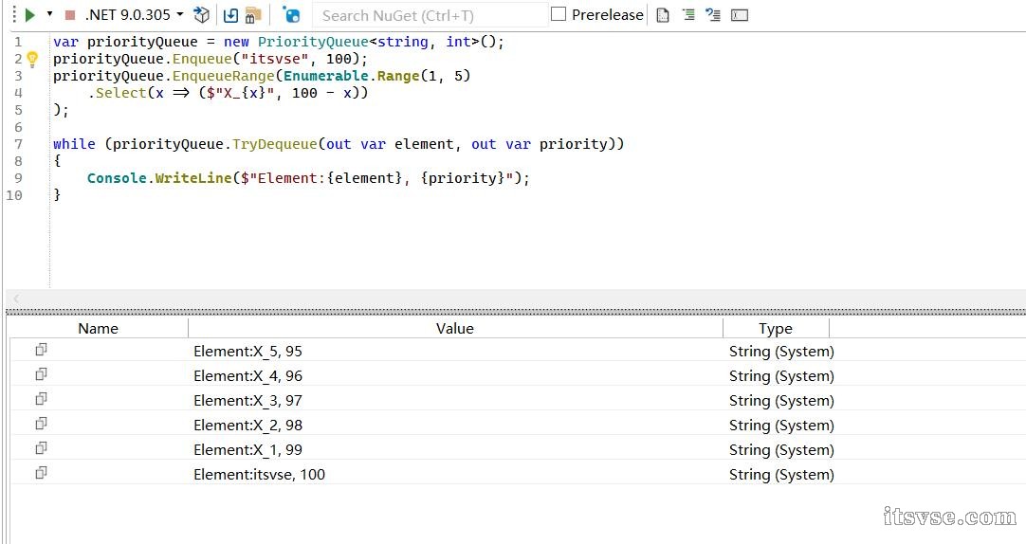1026x544 pixels.
Task: Copy icon for Element:X_5, 95 row
Action: point(41,351)
